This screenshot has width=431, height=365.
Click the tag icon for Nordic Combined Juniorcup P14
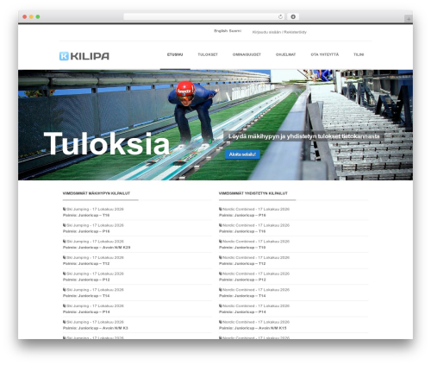pyautogui.click(x=221, y=305)
